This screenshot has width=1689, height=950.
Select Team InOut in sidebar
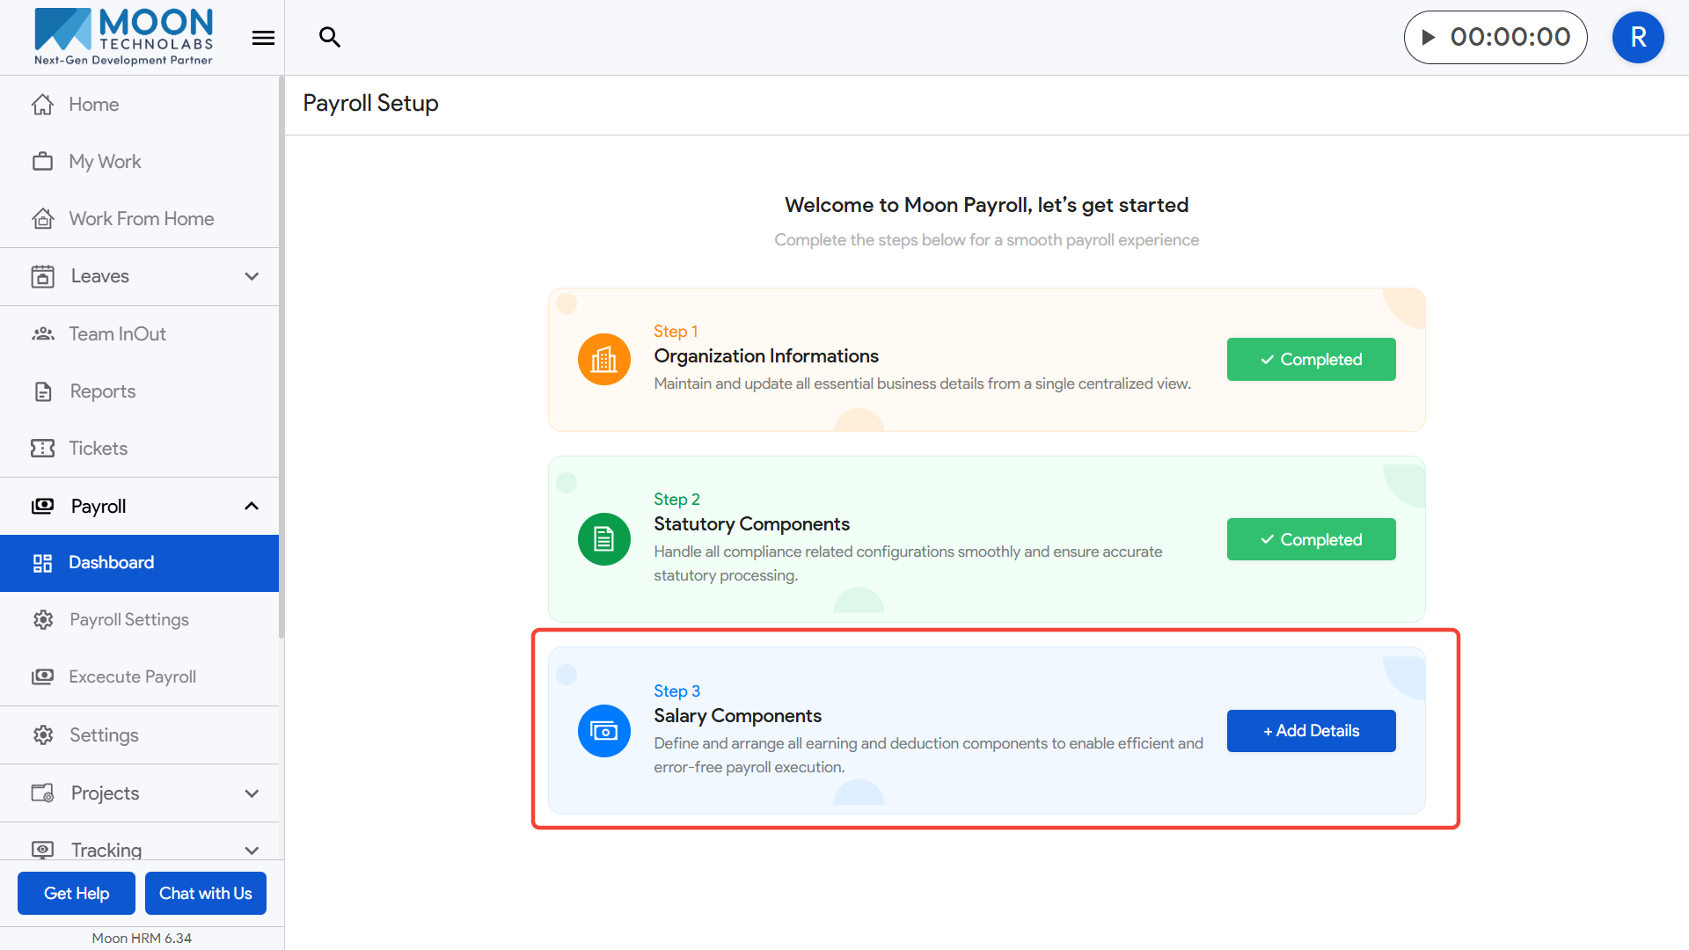117,333
